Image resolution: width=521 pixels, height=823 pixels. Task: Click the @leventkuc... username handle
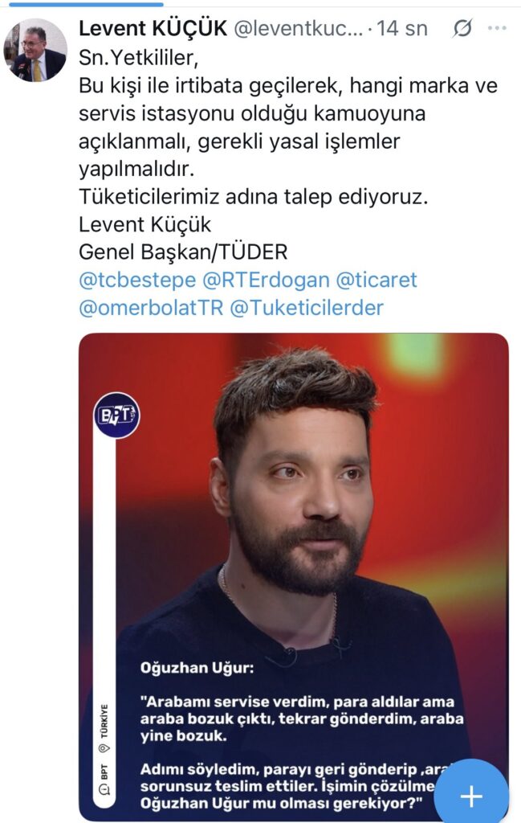coord(298,30)
